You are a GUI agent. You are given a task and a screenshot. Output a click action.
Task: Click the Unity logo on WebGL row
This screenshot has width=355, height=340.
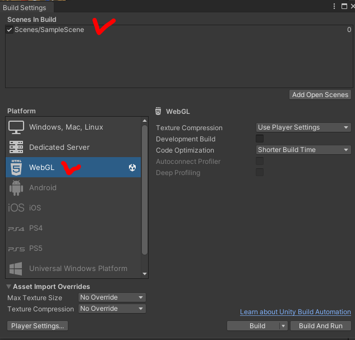(x=132, y=168)
